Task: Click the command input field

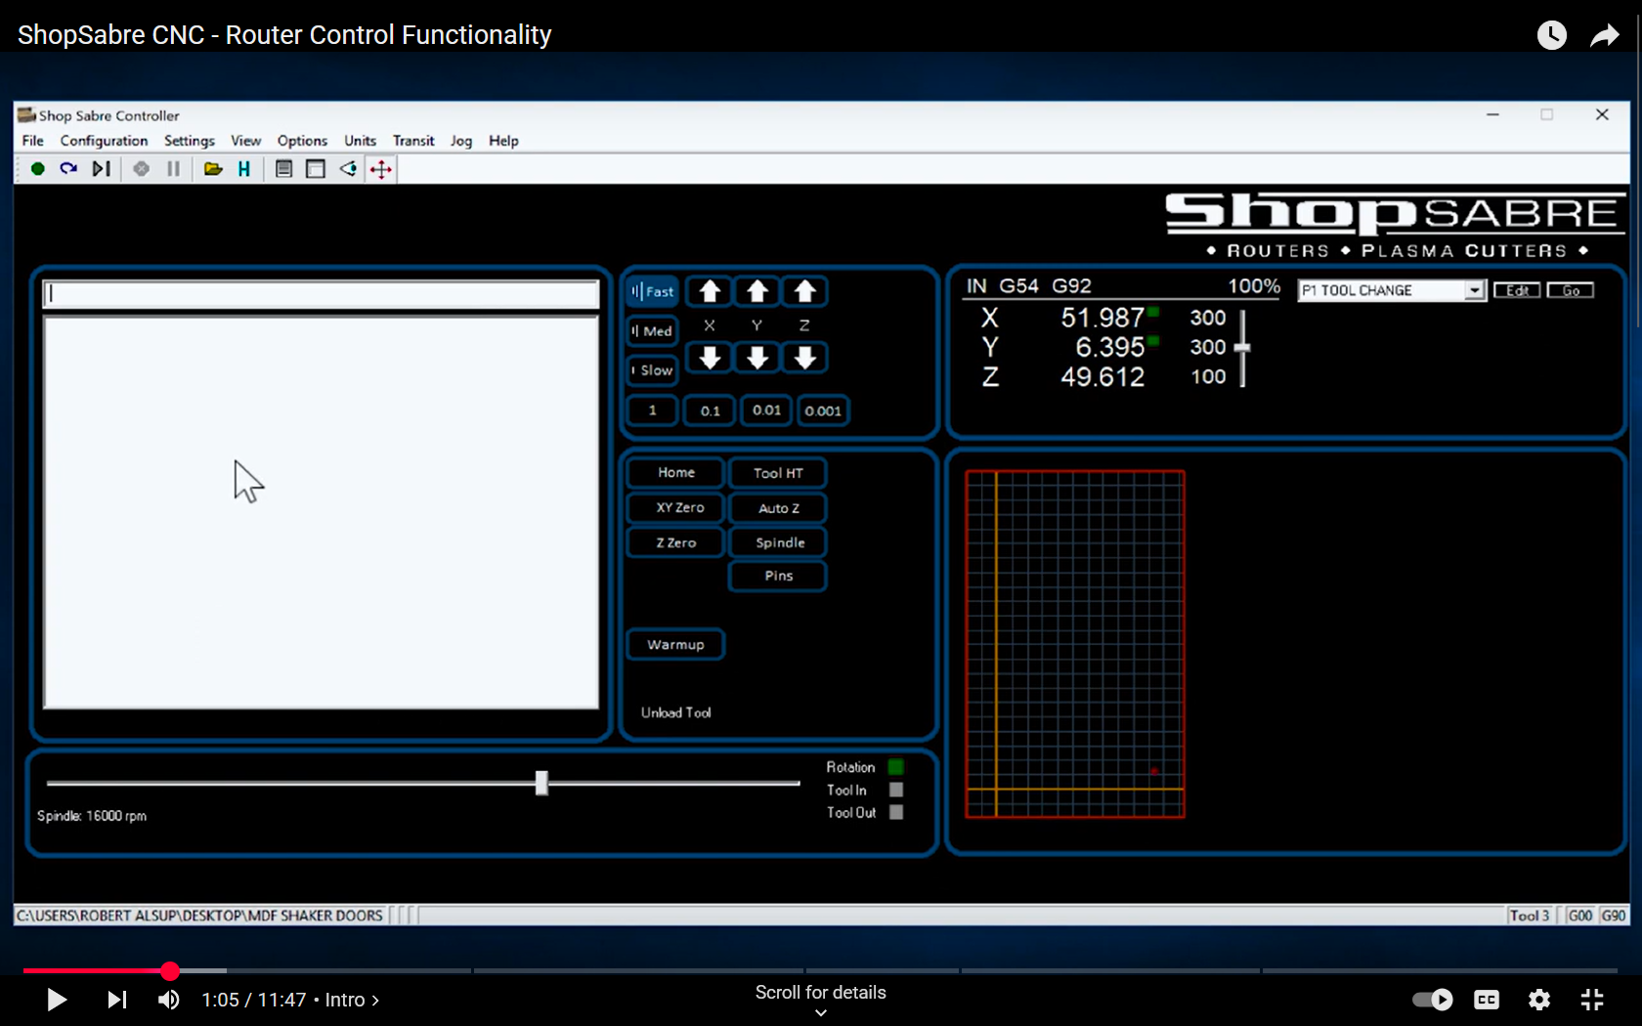Action: coord(321,294)
